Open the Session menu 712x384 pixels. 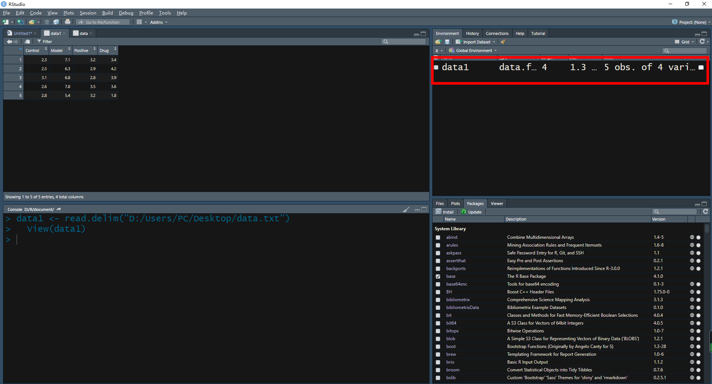(x=88, y=13)
